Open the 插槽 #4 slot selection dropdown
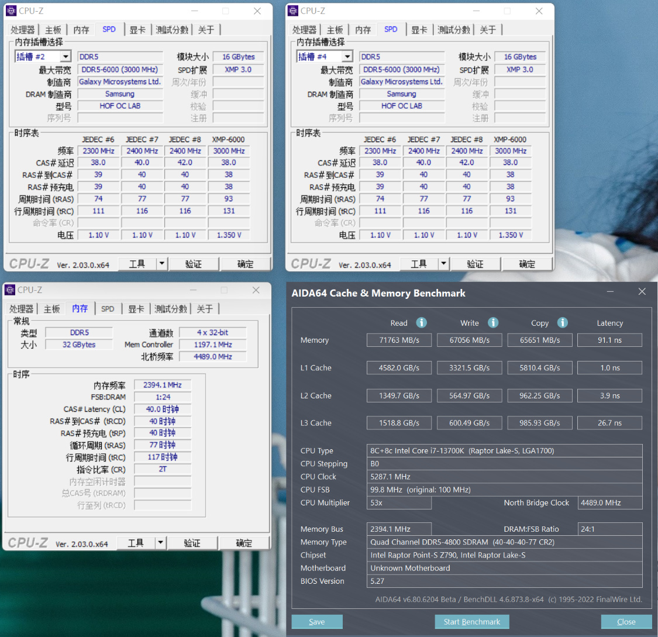Screen dimensions: 658x637 (347, 57)
